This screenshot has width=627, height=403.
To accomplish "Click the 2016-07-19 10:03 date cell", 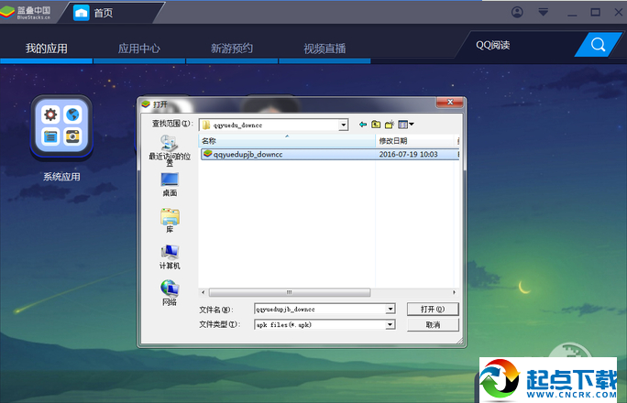I will click(408, 154).
